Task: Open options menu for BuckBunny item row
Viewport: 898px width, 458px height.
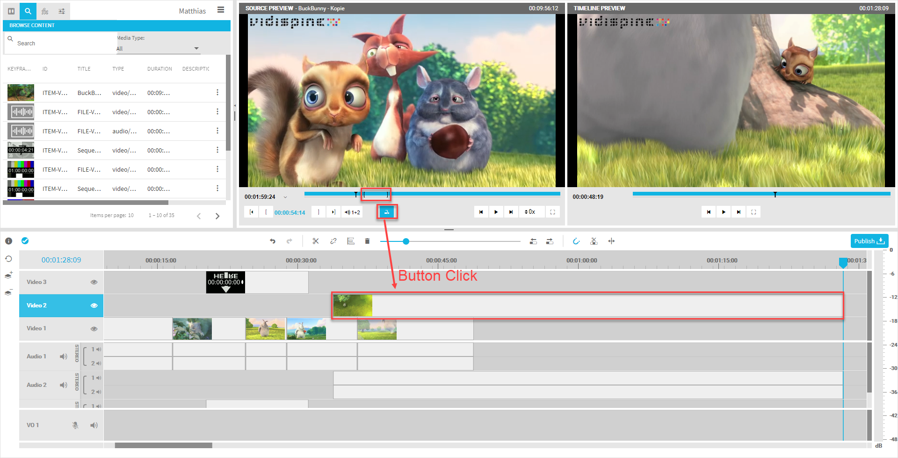Action: click(217, 93)
